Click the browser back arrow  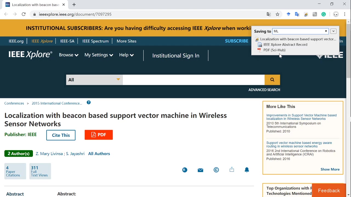coord(6,14)
